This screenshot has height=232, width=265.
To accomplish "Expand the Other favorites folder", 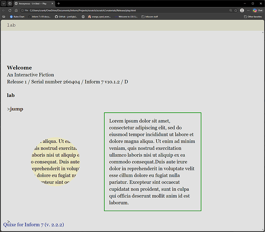I will coord(253,17).
